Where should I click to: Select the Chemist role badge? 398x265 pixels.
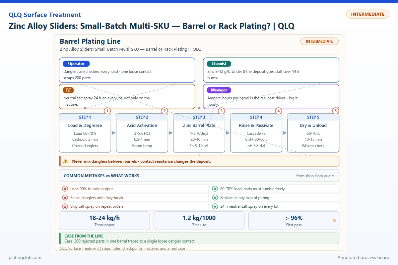click(219, 64)
